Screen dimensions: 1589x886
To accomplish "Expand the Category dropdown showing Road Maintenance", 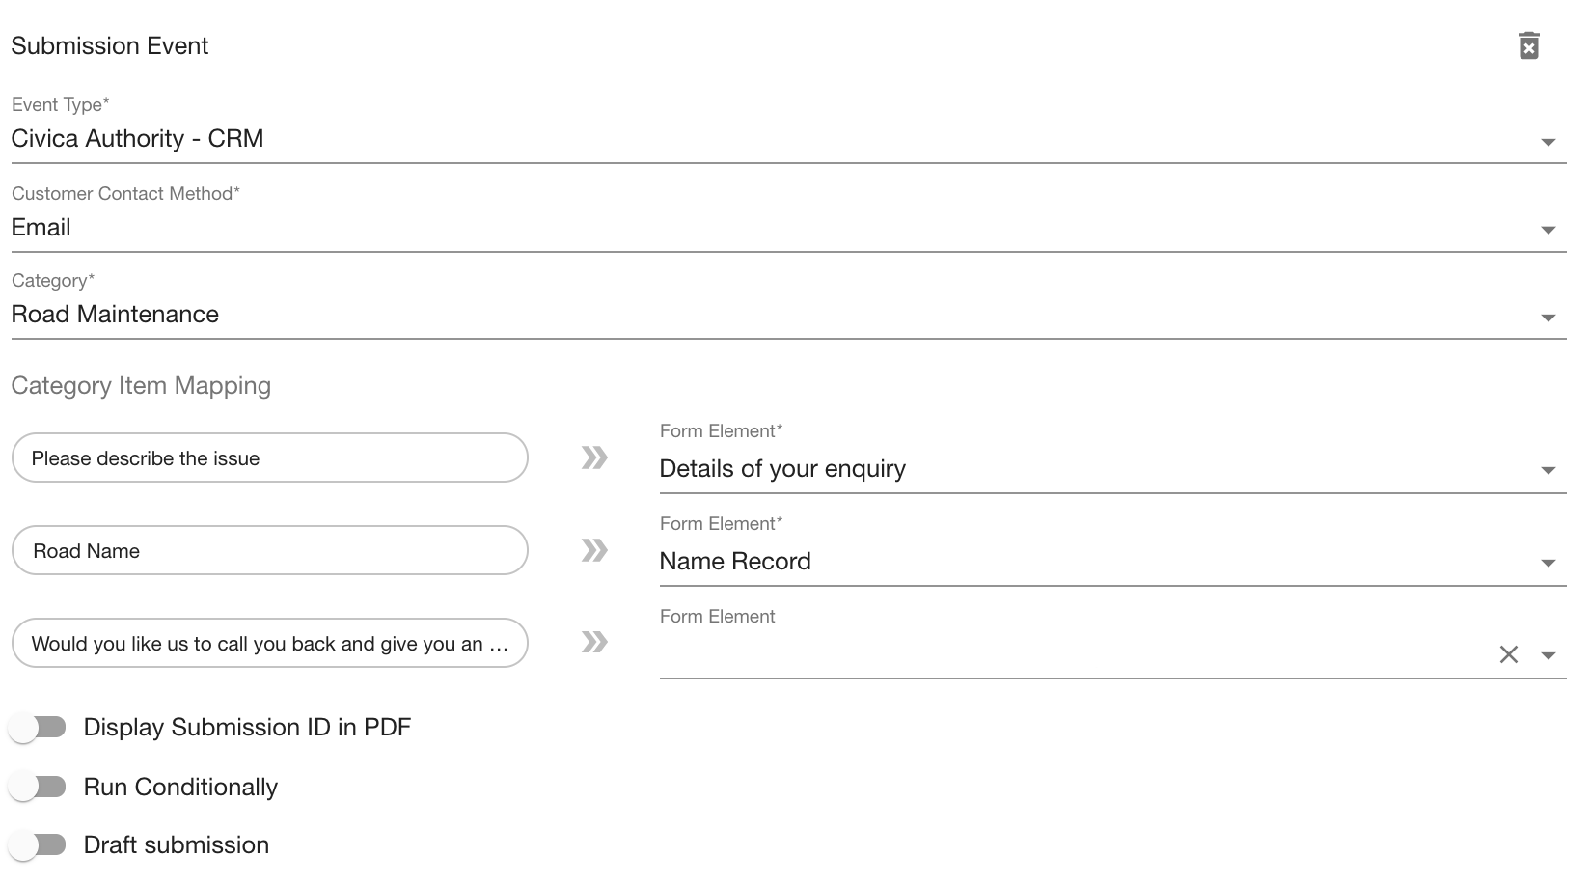I will 1548,317.
